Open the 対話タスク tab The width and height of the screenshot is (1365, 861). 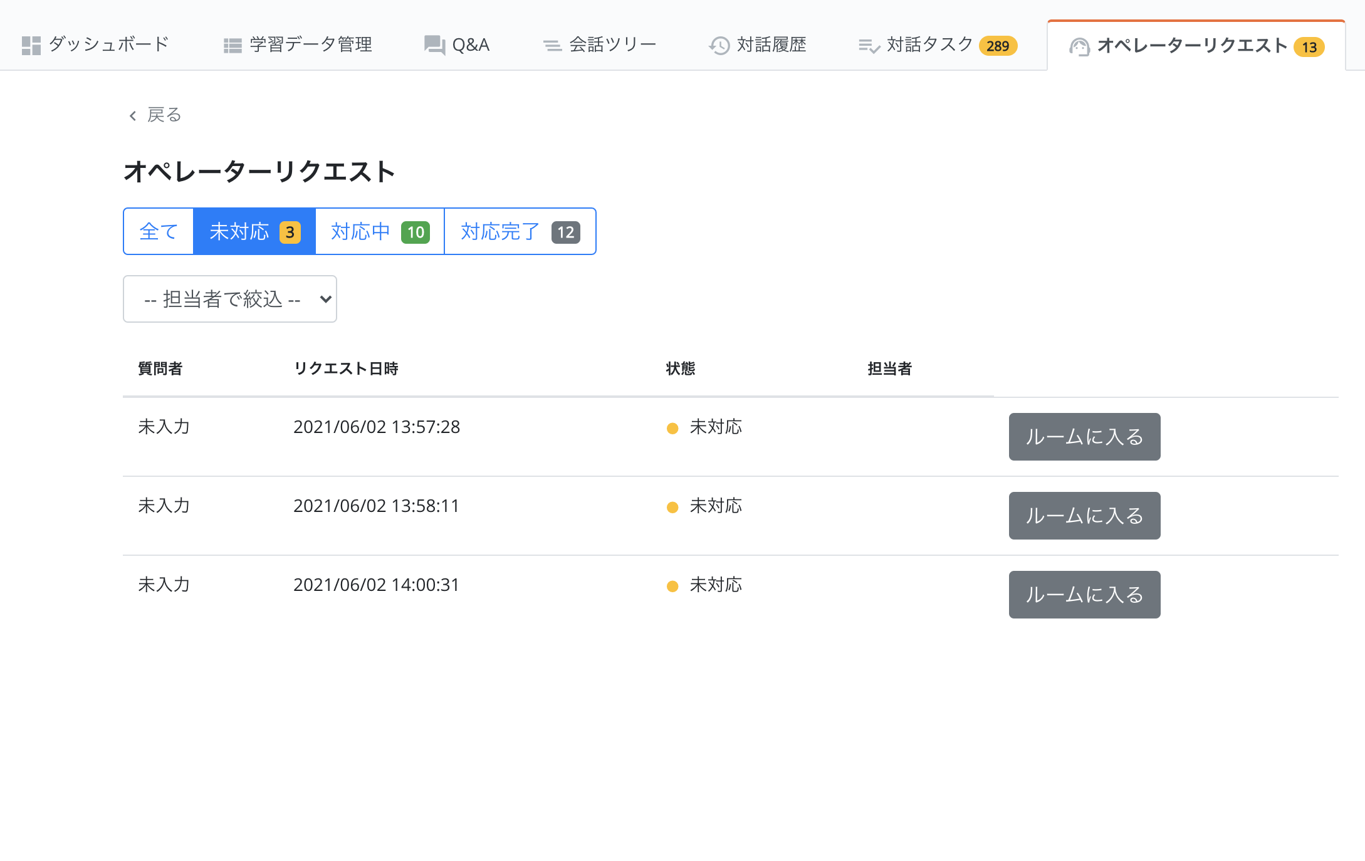pos(929,45)
